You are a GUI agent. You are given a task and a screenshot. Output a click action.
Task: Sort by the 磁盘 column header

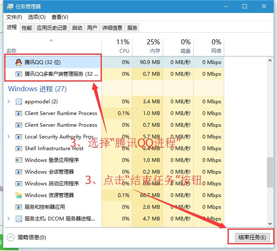(x=178, y=46)
